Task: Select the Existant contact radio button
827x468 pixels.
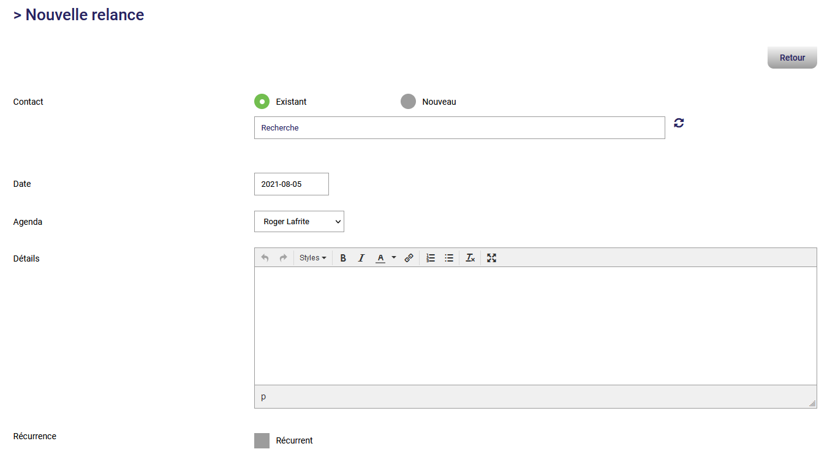Action: [262, 102]
